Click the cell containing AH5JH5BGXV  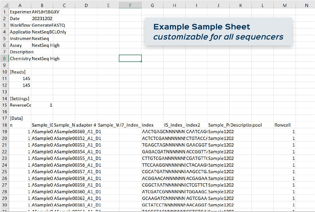tap(42, 12)
